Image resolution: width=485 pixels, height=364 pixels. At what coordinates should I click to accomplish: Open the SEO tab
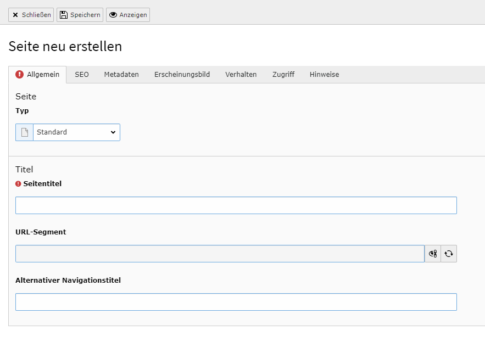coord(82,75)
